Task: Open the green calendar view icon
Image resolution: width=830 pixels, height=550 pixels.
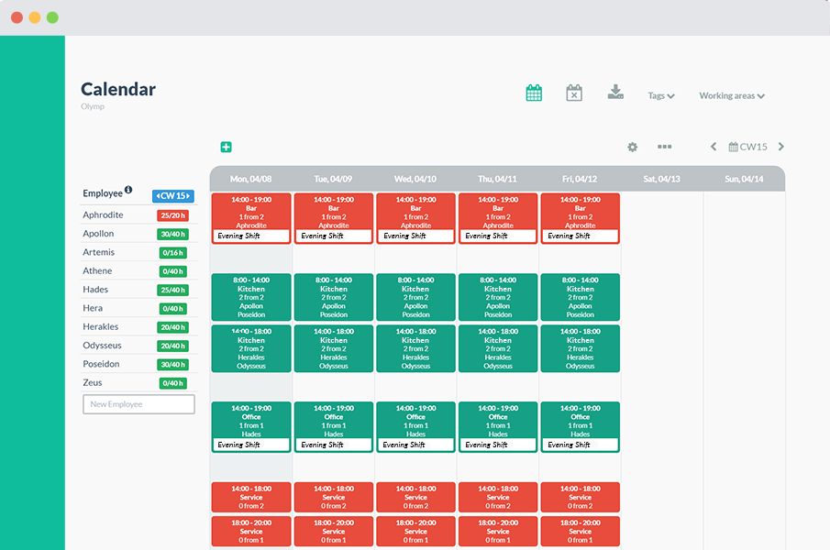Action: 535,93
